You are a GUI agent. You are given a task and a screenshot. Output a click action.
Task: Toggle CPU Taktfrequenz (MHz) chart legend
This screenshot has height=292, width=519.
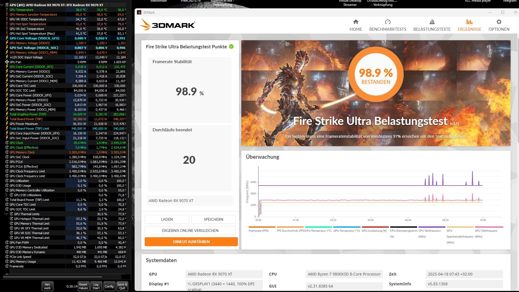(x=432, y=232)
